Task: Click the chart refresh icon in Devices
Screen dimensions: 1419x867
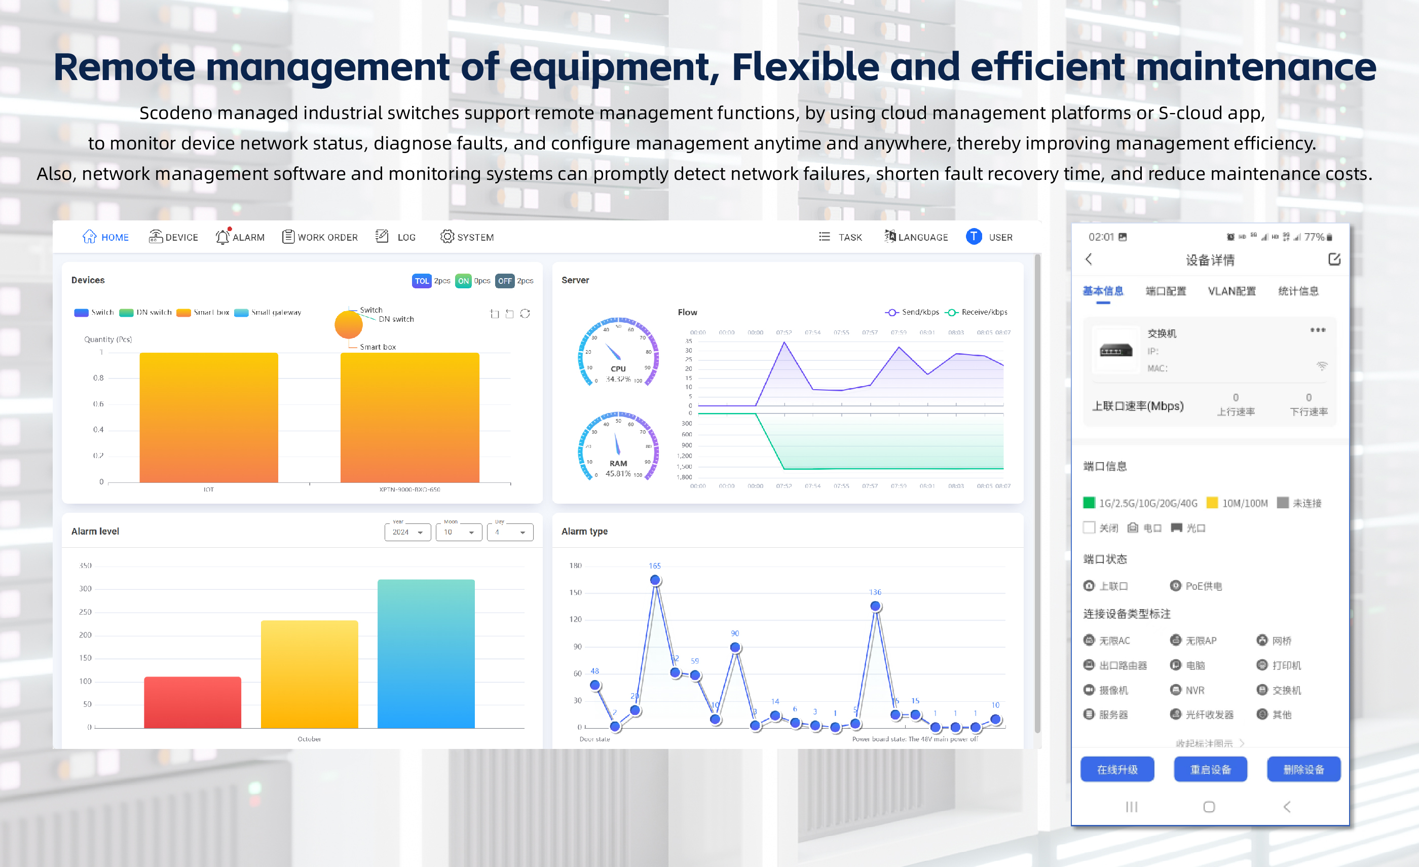Action: [x=525, y=314]
